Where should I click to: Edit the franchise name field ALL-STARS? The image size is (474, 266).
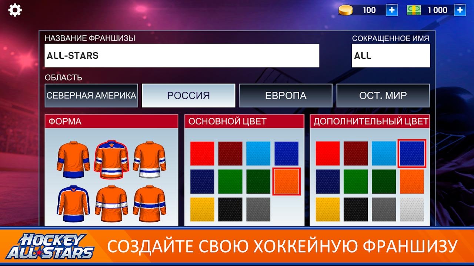click(x=181, y=56)
